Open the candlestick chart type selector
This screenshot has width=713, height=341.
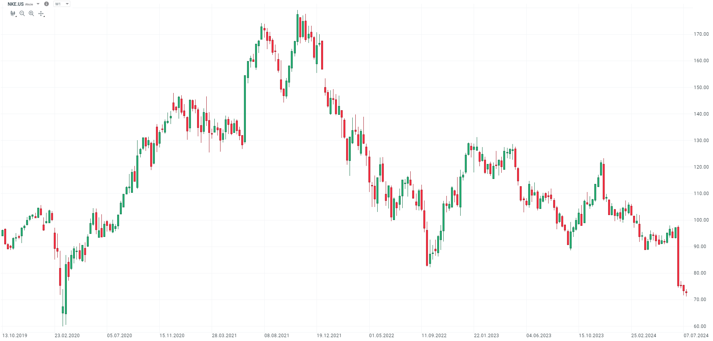click(x=13, y=13)
